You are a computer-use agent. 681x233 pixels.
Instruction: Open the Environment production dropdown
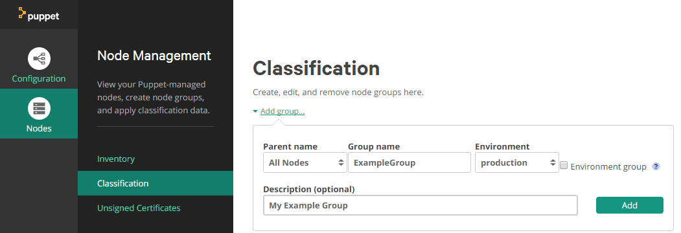pyautogui.click(x=517, y=162)
